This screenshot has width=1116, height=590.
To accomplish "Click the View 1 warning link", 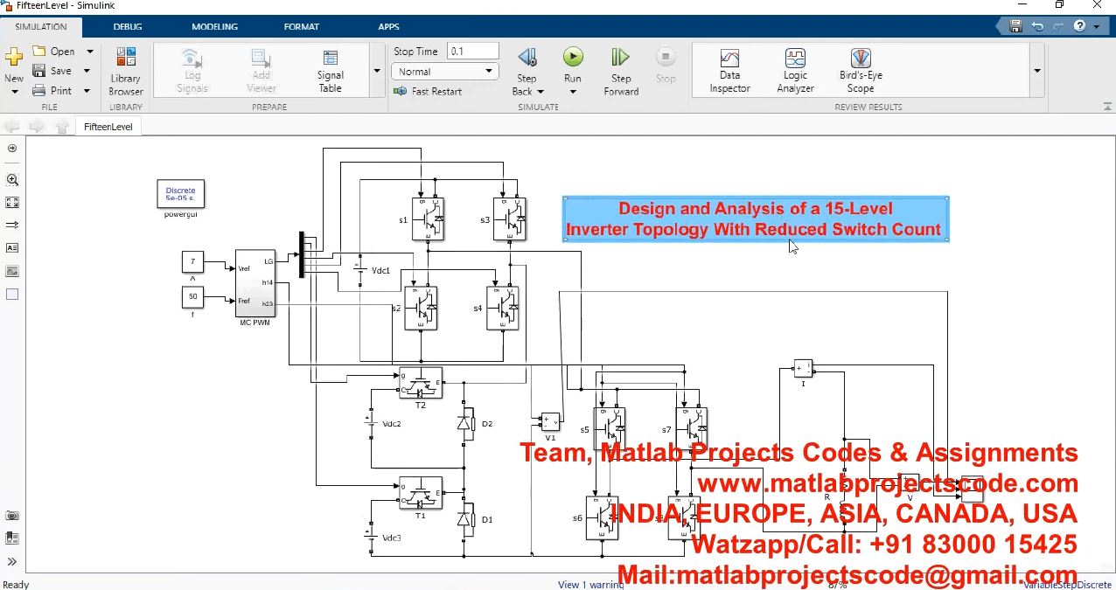I will point(590,585).
